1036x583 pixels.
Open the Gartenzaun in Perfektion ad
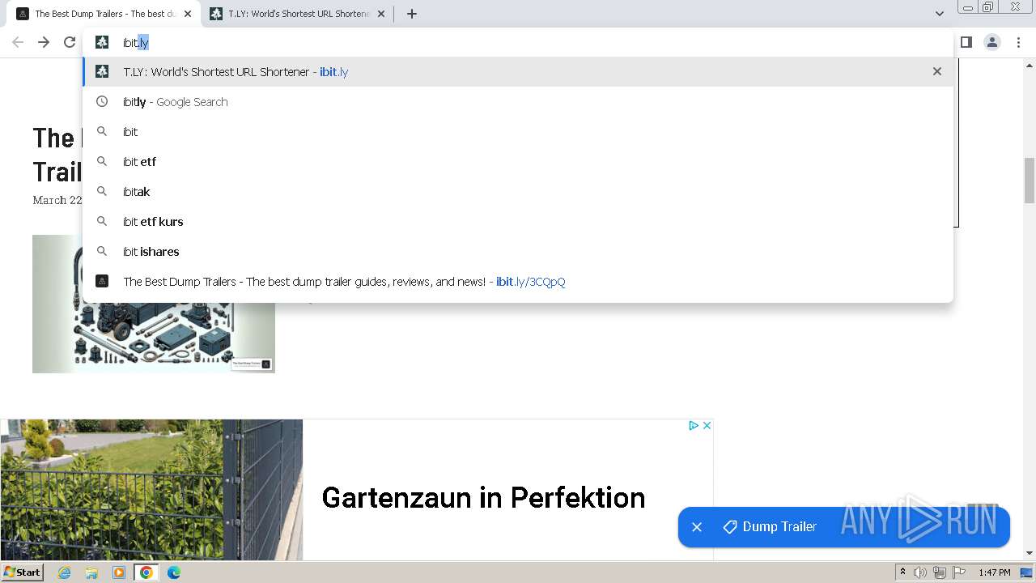[x=356, y=490]
